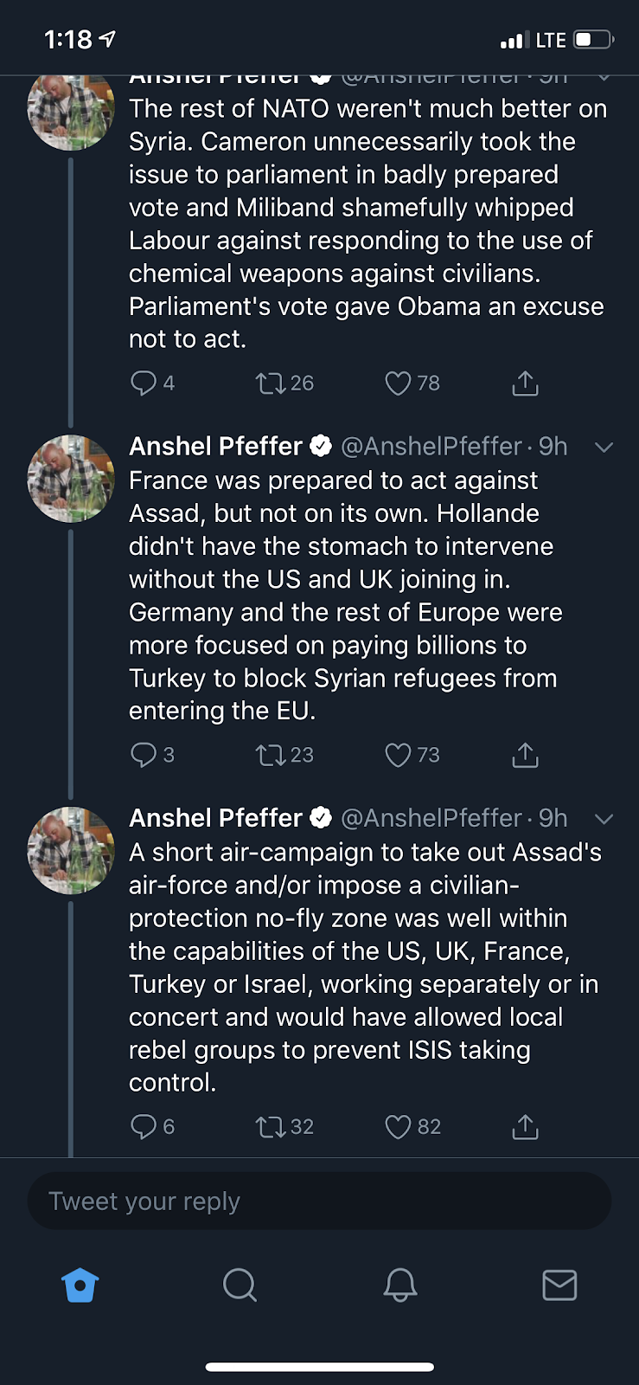
Task: Tap the Tweet your reply field
Action: tap(319, 1201)
